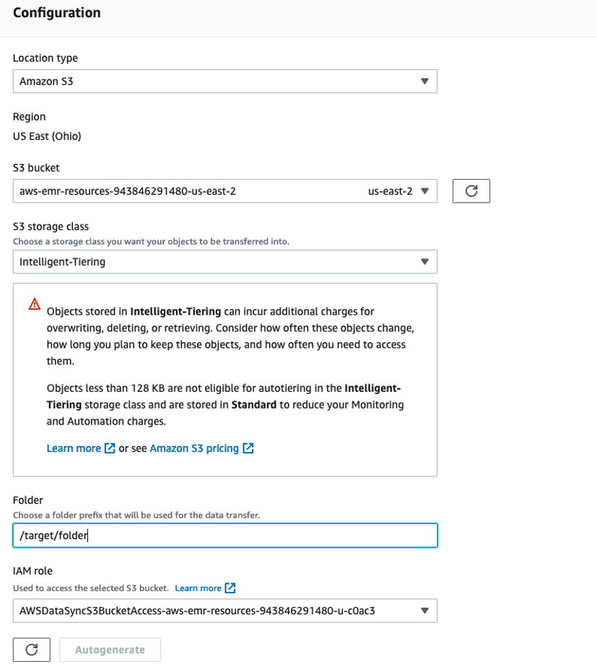Click the Autogenerate button

pos(110,649)
